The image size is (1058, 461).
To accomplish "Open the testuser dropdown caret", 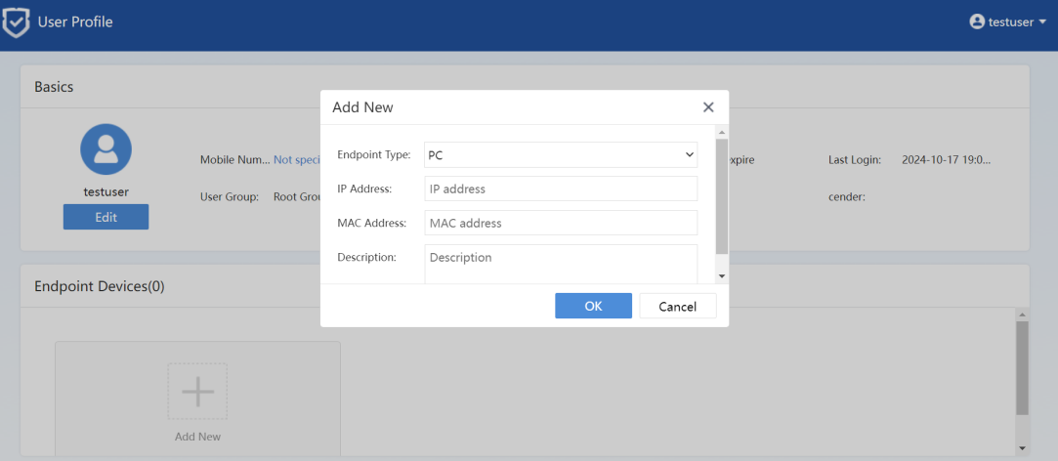I will pos(1042,21).
